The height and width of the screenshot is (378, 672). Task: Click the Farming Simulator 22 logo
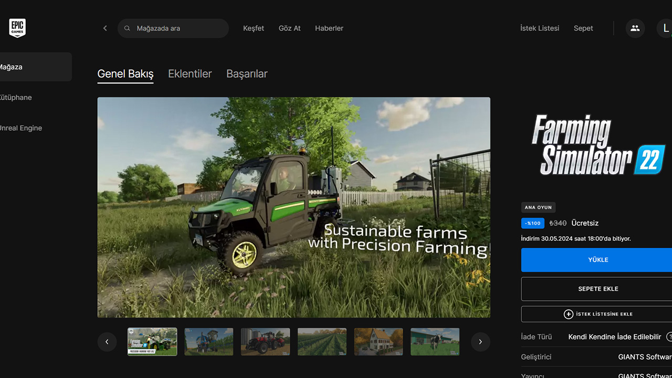click(x=598, y=145)
